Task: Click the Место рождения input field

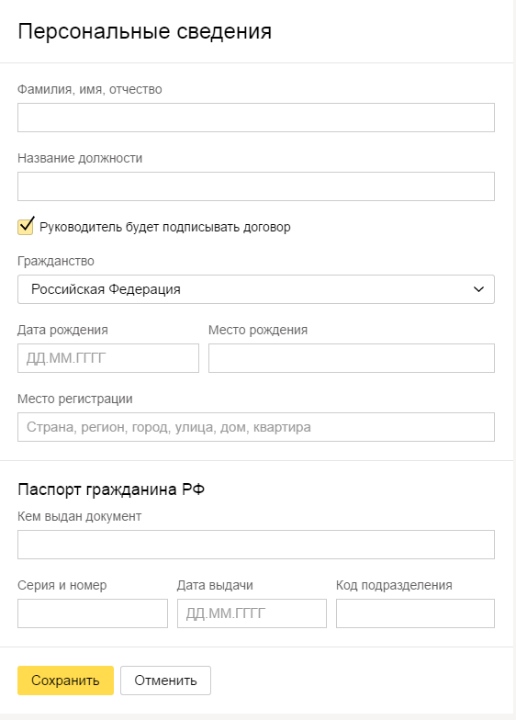Action: [x=352, y=358]
